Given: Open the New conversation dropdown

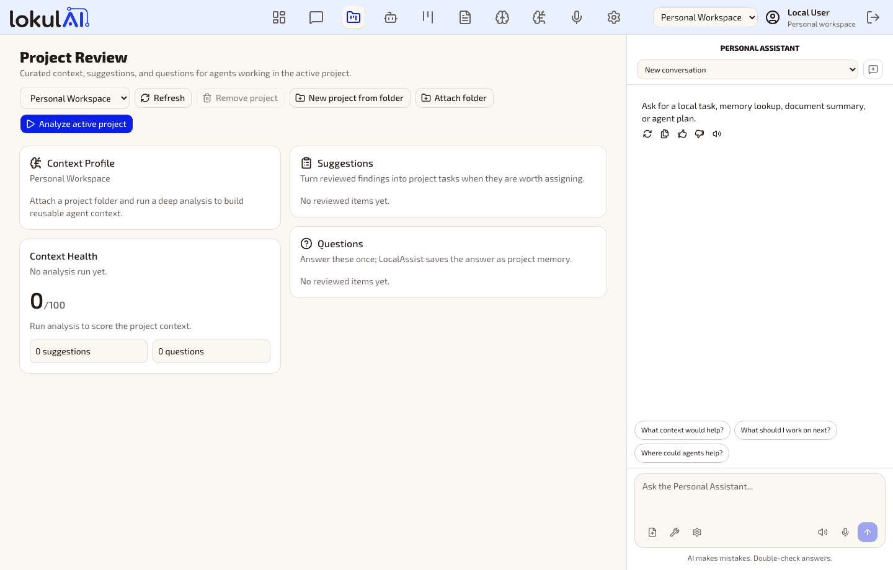Looking at the screenshot, I should (747, 69).
